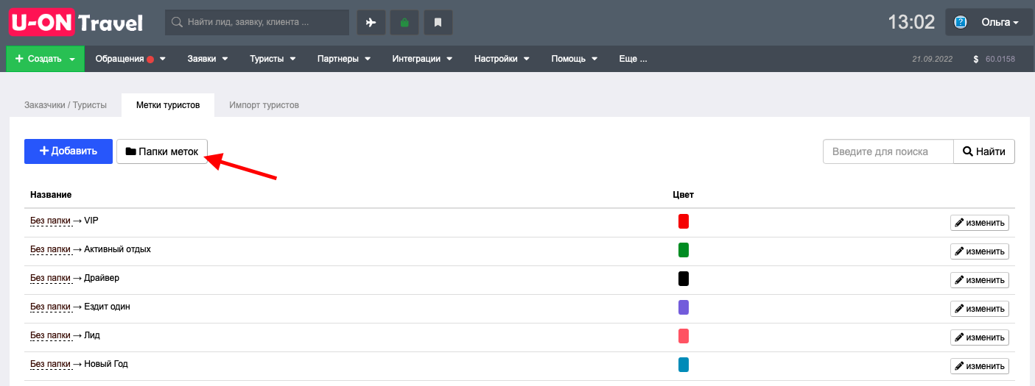Viewport: 1035px width, 386px height.
Task: Open Папки меток button
Action: [162, 151]
